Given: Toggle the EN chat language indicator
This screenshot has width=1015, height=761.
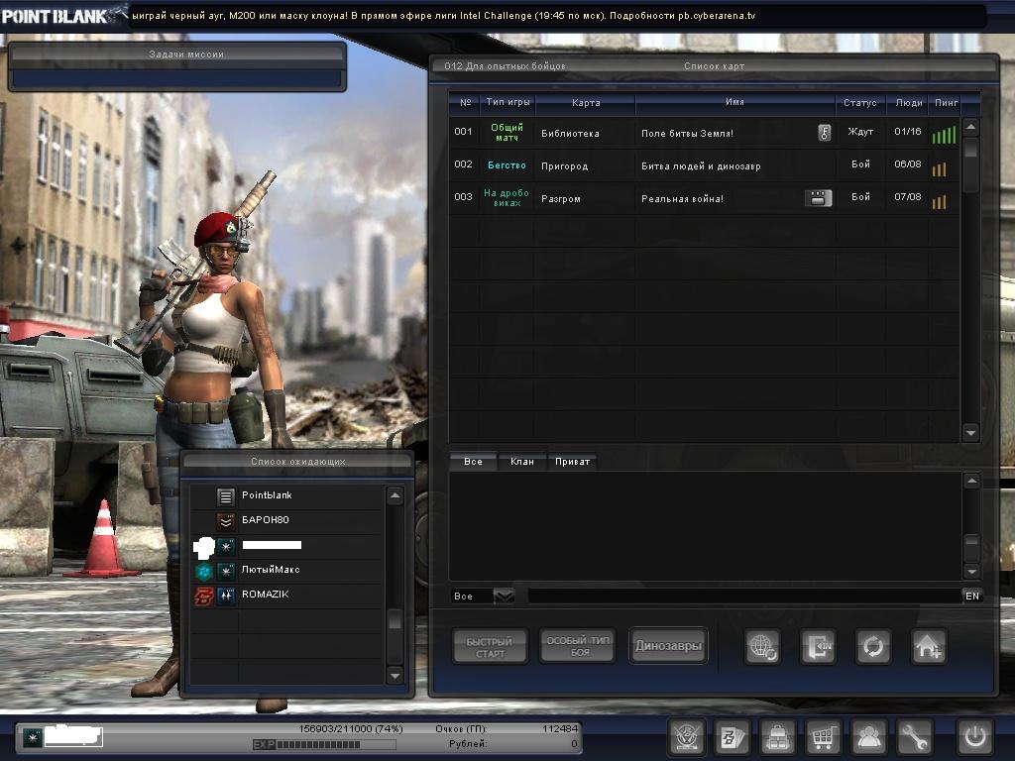Looking at the screenshot, I should pyautogui.click(x=971, y=597).
